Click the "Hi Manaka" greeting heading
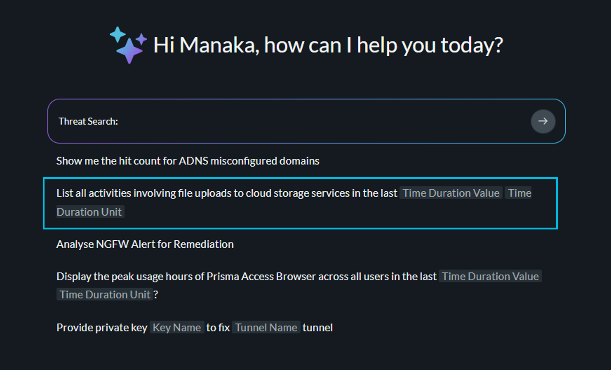Screen dimensions: 611x370 click(328, 45)
